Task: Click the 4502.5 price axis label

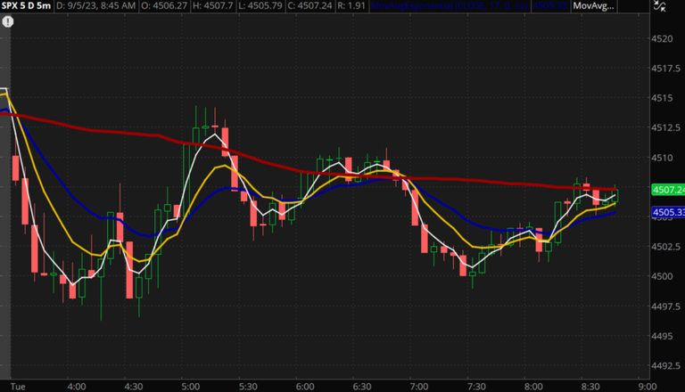Action: coord(665,247)
